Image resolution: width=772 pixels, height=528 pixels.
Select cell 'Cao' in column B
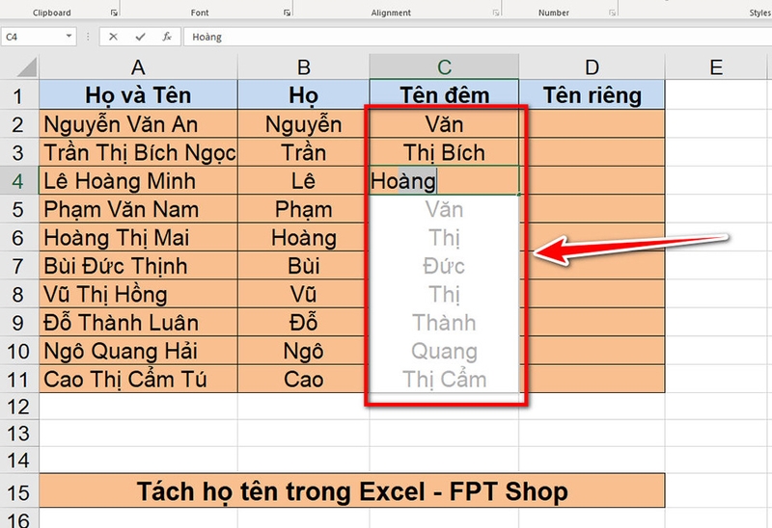[304, 379]
